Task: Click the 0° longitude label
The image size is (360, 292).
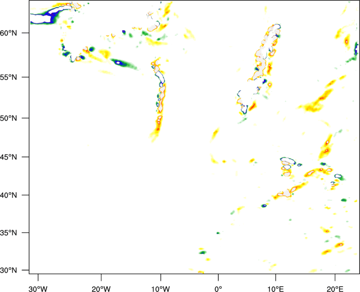Action: [218, 289]
